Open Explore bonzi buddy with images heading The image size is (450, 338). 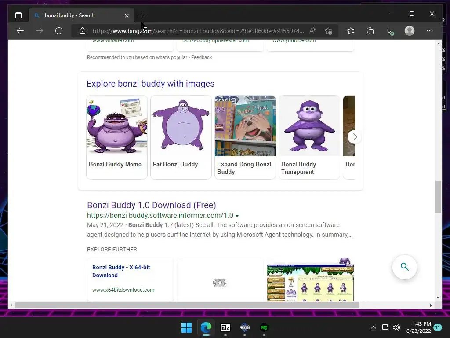(x=150, y=84)
